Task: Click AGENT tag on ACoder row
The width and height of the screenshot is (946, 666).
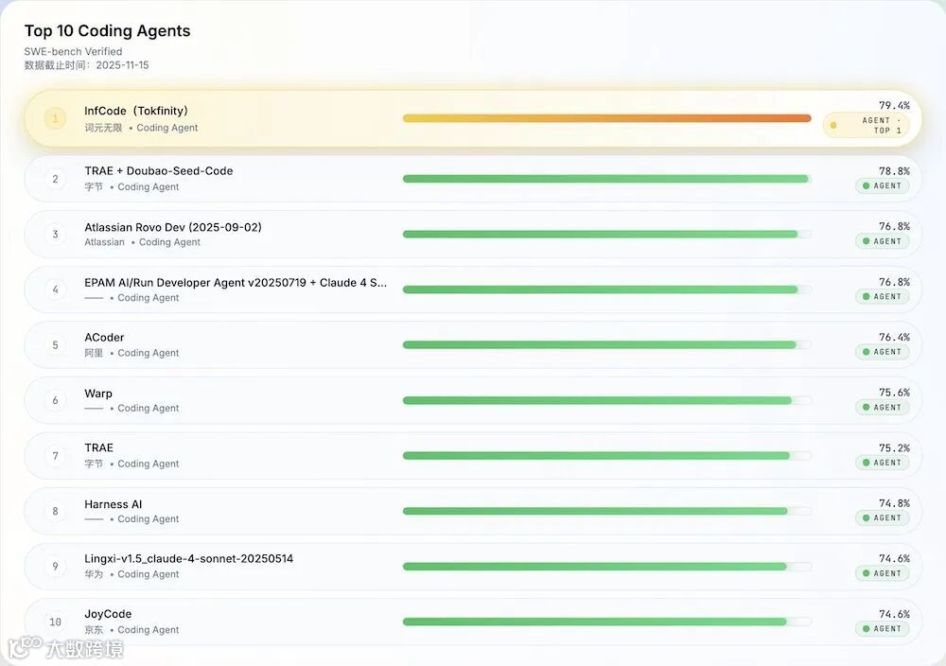Action: [882, 352]
